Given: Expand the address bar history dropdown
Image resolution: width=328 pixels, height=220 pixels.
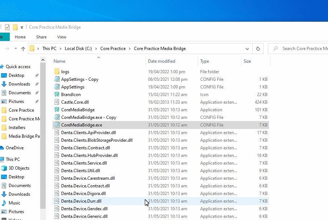Looking at the screenshot, I should click(247, 49).
